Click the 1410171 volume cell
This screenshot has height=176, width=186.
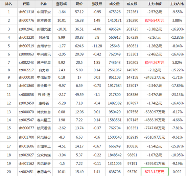tap(115, 21)
